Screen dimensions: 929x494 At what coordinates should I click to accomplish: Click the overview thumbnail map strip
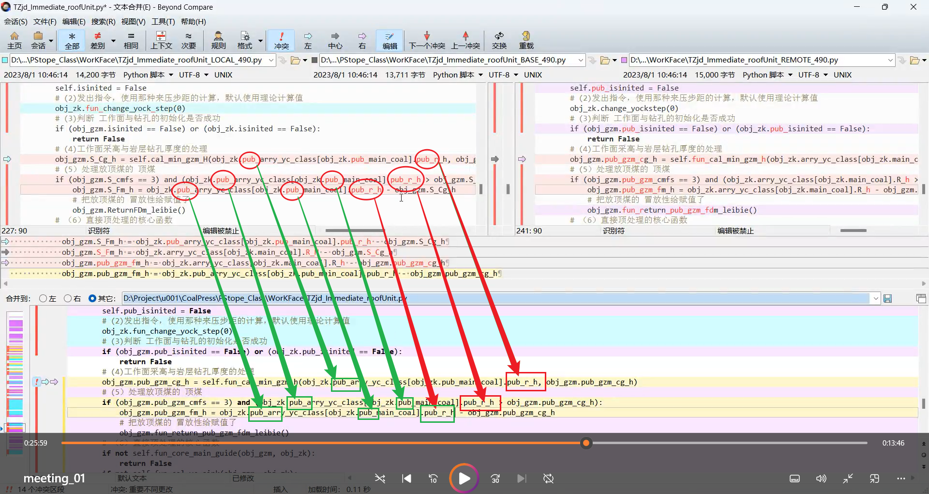coord(15,383)
